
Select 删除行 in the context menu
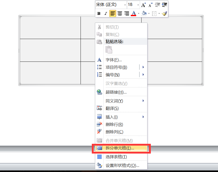[114, 124]
